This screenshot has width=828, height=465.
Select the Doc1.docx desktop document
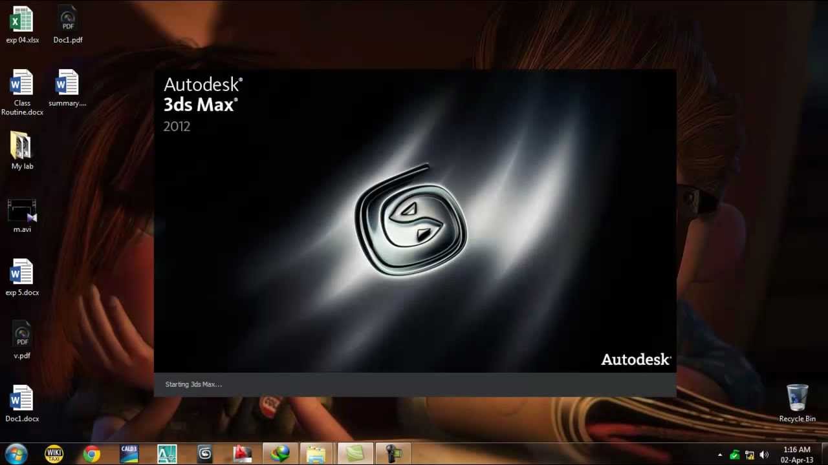pos(22,404)
